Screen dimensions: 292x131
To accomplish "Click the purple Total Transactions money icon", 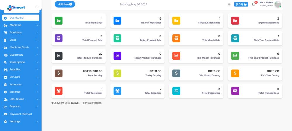I will (235, 91).
